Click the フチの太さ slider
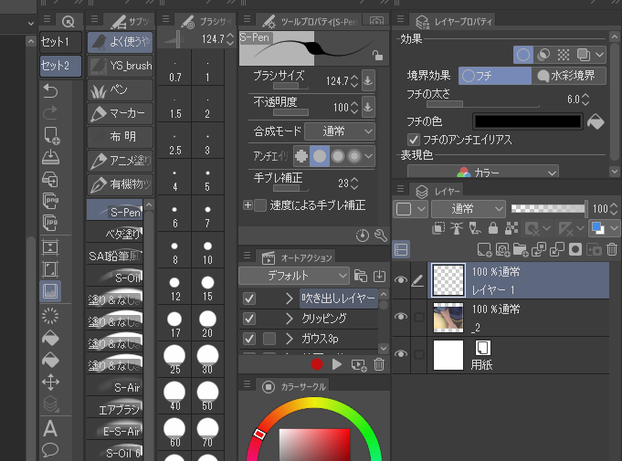622x461 pixels. click(483, 104)
